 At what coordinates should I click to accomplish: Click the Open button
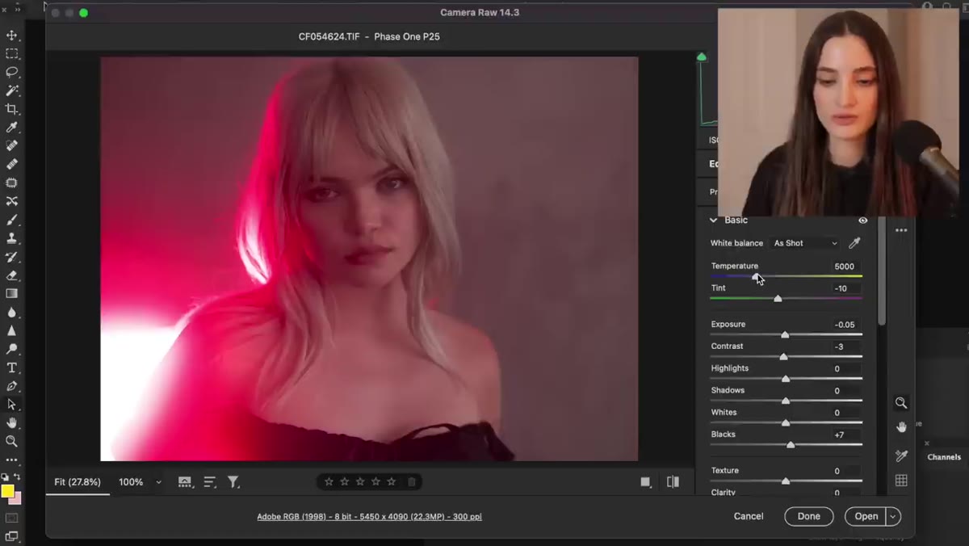(866, 516)
